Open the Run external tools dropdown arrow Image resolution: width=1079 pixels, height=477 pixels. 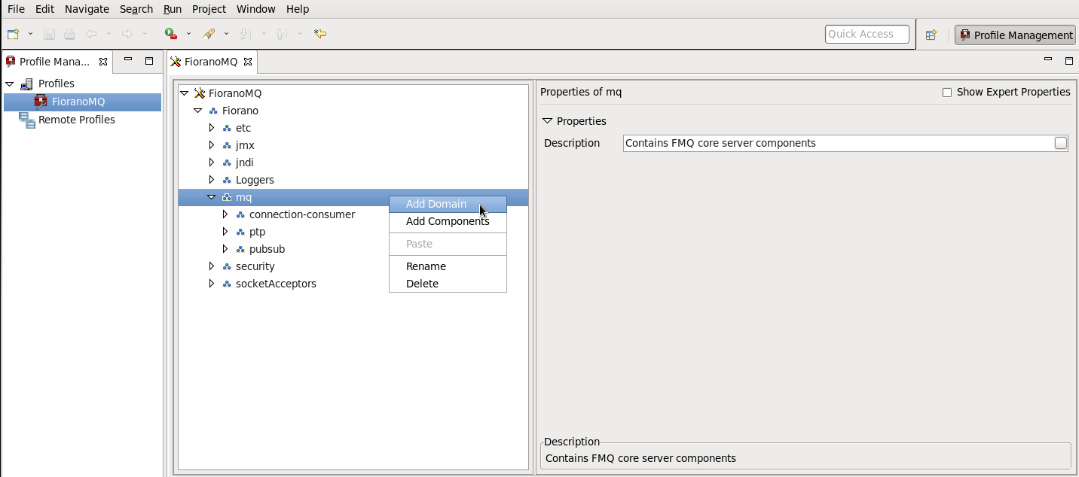188,34
